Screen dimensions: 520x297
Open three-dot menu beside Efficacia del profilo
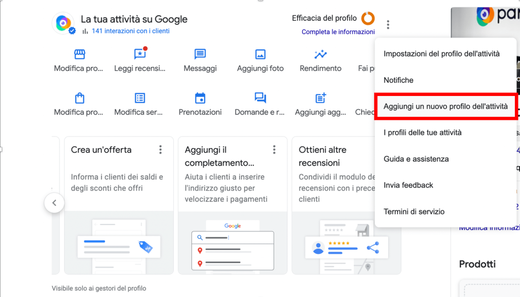[x=388, y=24]
